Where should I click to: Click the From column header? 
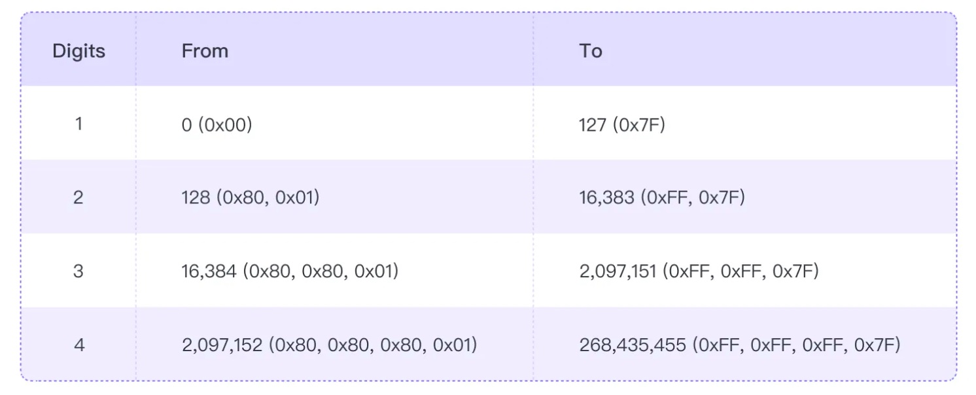[x=205, y=51]
